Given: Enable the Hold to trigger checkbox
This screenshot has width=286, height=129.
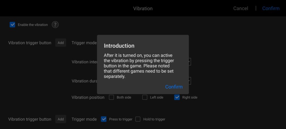Looking at the screenshot, I should click(x=138, y=119).
